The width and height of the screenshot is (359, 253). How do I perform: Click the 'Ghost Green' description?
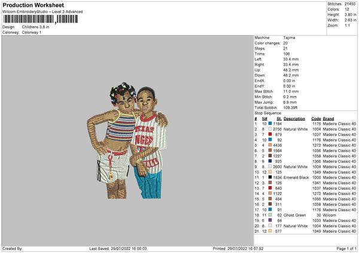[294, 215]
